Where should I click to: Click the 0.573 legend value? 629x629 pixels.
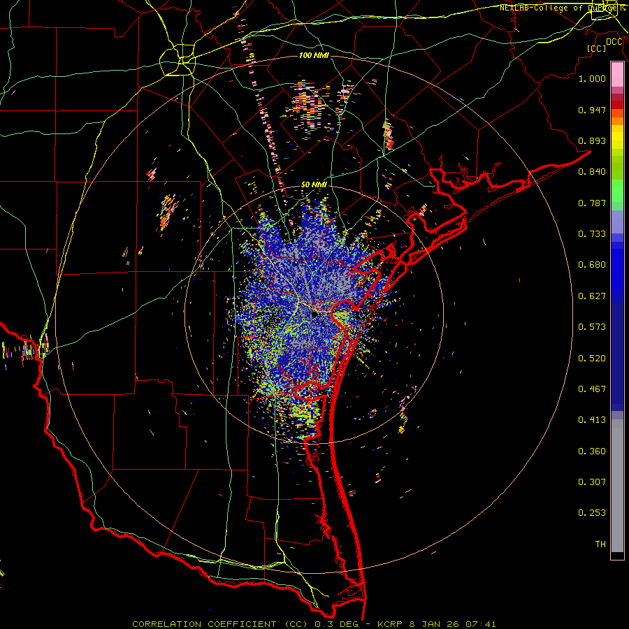click(592, 327)
